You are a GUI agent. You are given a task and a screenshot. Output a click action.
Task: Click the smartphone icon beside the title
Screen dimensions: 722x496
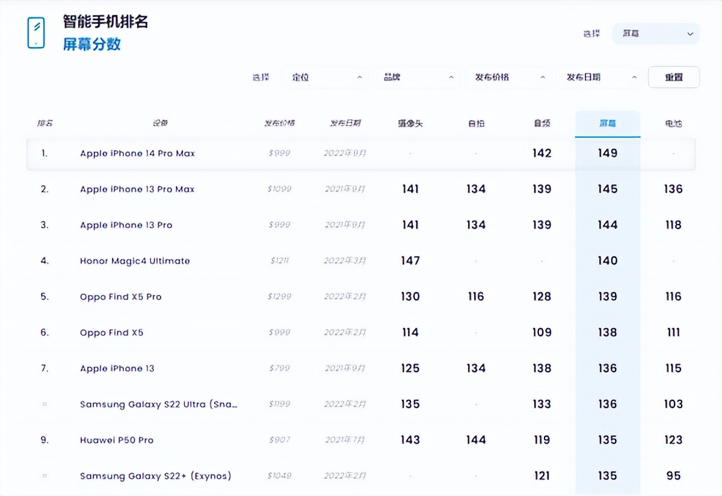pyautogui.click(x=36, y=33)
